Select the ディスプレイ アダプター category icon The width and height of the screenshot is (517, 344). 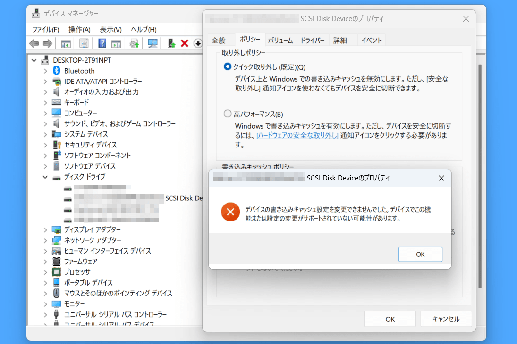57,229
